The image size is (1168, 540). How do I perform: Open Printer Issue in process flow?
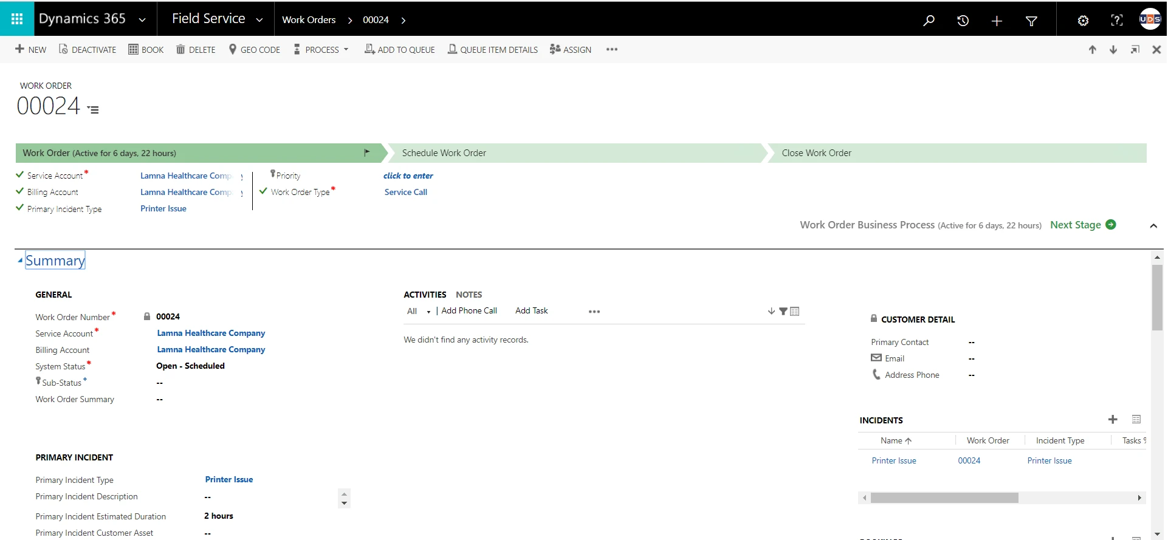163,208
